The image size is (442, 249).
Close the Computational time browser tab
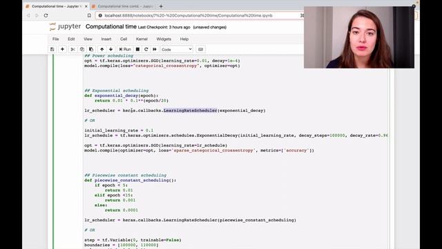(86, 6)
